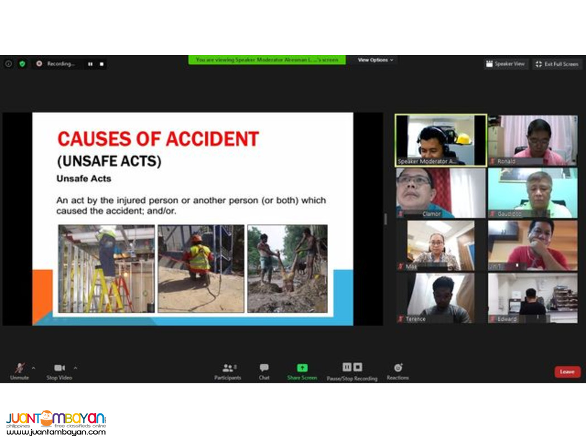The width and height of the screenshot is (586, 439).
Task: Leave the meeting
Action: coord(567,371)
